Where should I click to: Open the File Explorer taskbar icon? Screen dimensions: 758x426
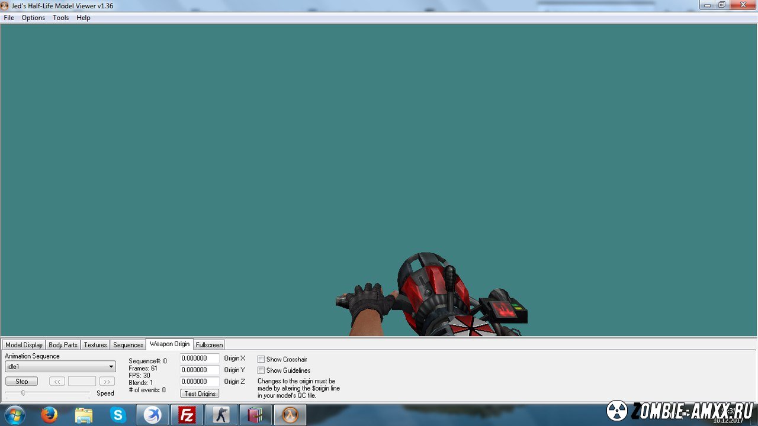pyautogui.click(x=84, y=415)
